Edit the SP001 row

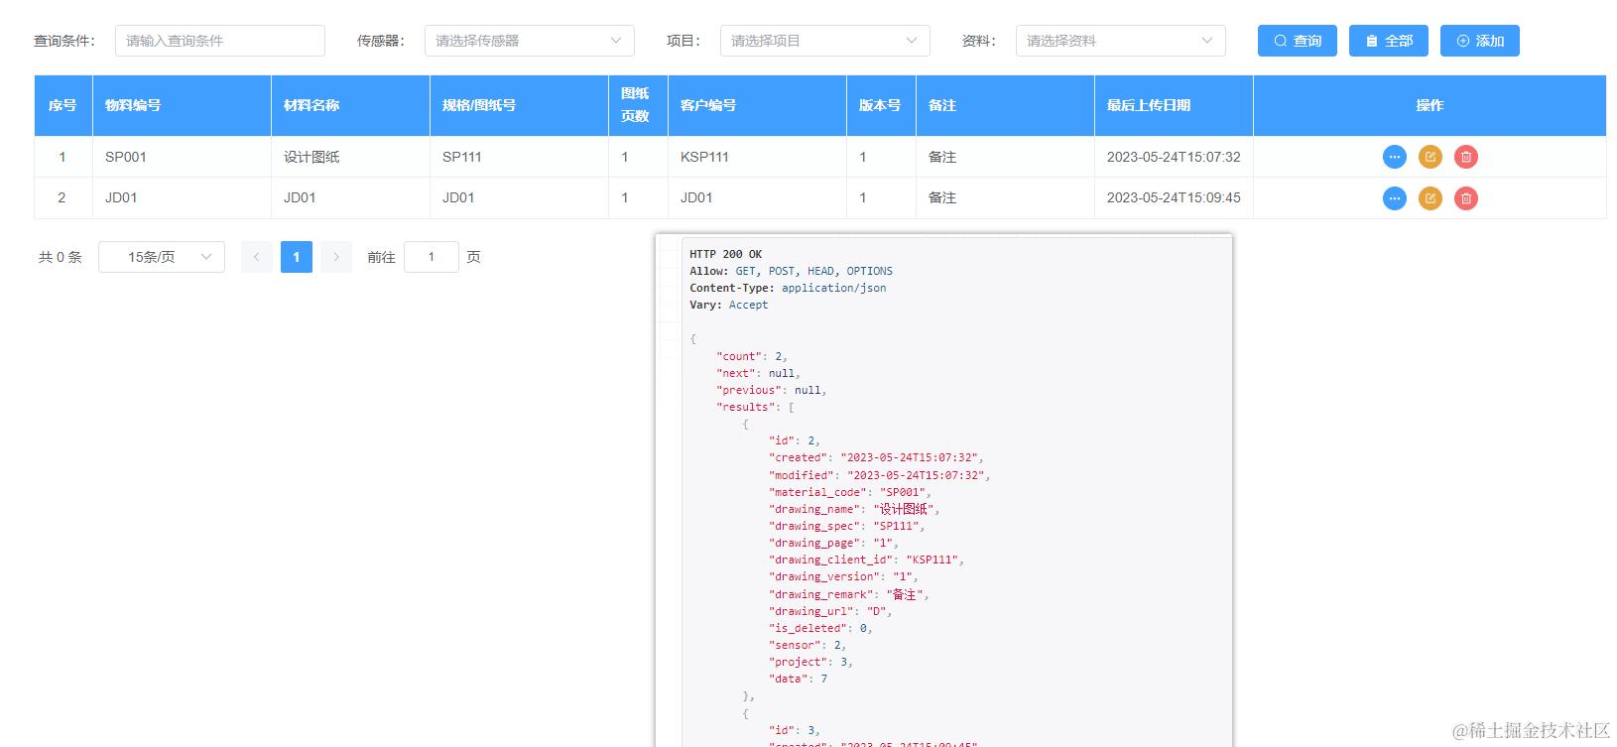(1430, 157)
